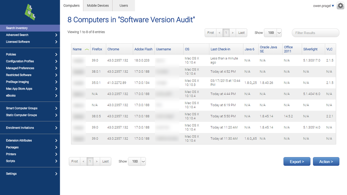Open Packages section
Viewport: 347px width, 195px height.
click(30, 147)
